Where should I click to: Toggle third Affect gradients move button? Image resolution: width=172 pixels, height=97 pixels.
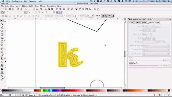109,16
